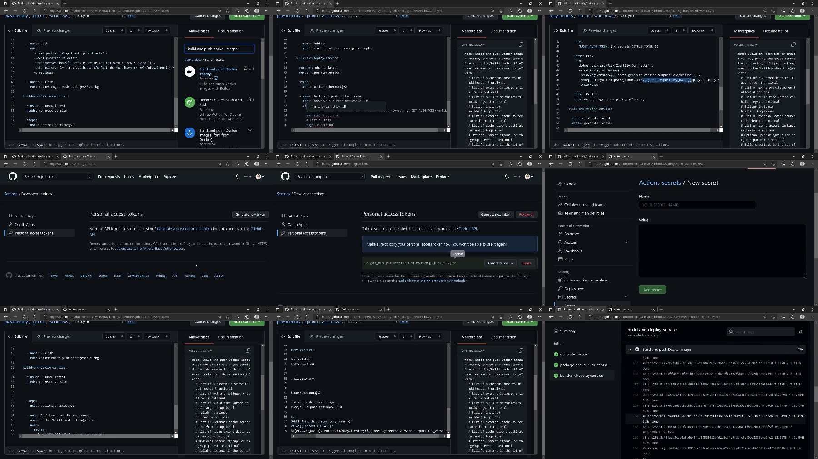Collapse the Secrets section chevron in settings sidebar
818x459 pixels.
[626, 297]
